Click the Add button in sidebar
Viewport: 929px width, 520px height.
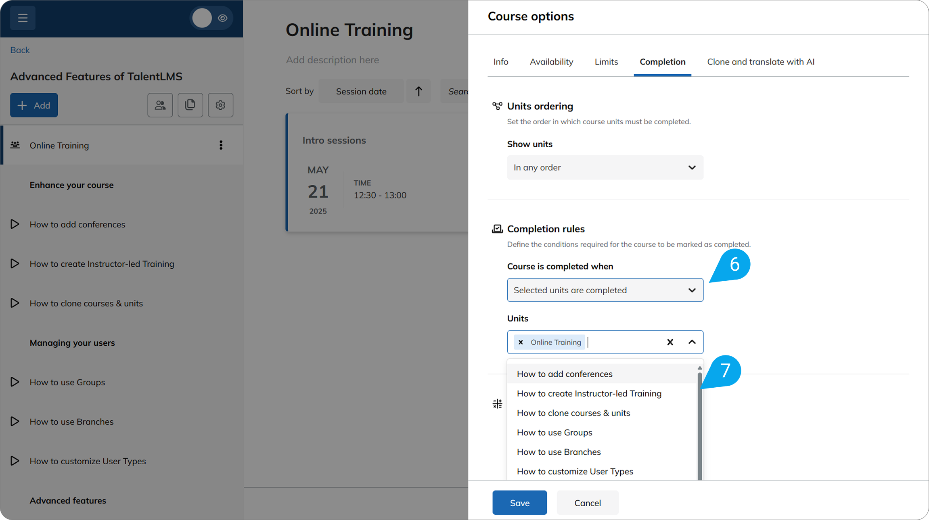(34, 105)
